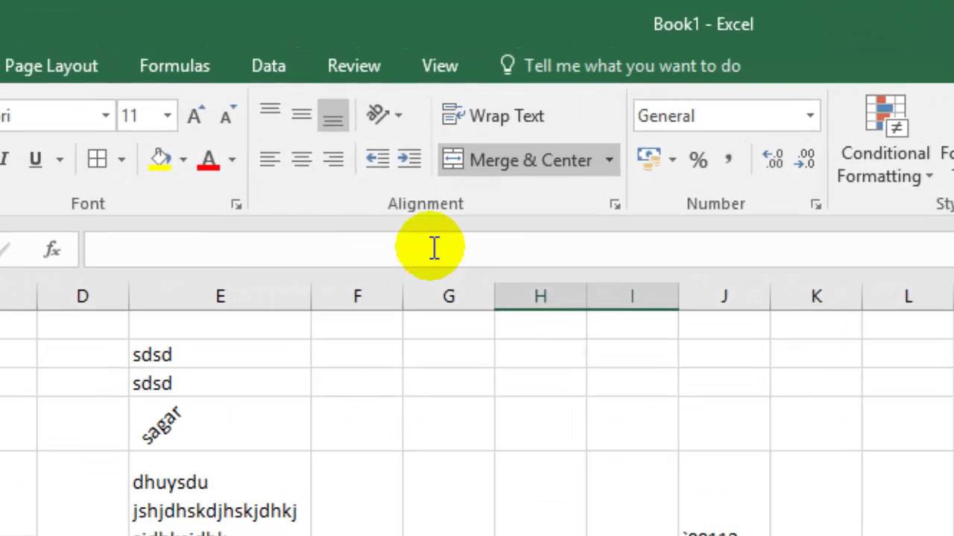Open the font size dropdown

point(168,115)
